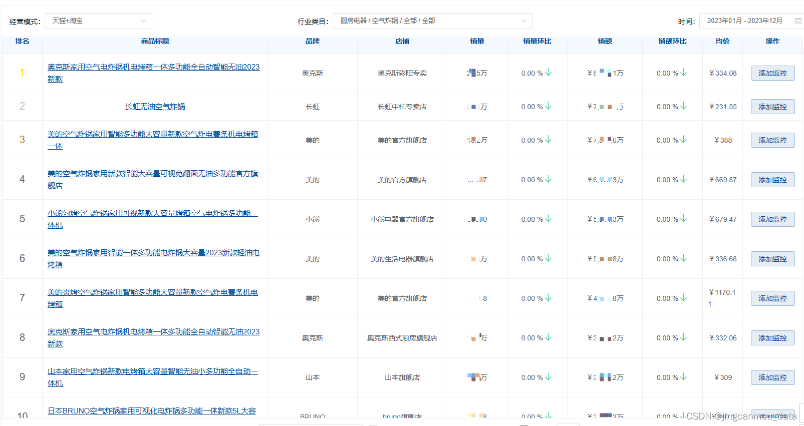Image resolution: width=804 pixels, height=426 pixels.
Task: Expand the 行业类目 category dropdown
Action: click(432, 21)
